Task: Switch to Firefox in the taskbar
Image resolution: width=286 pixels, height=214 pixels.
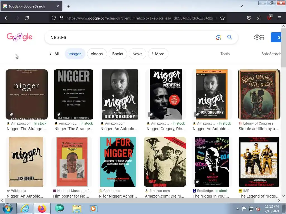Action: point(42,208)
